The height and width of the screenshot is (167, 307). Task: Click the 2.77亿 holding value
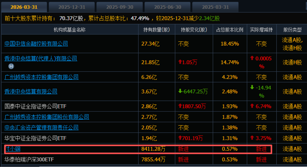click(x=149, y=117)
